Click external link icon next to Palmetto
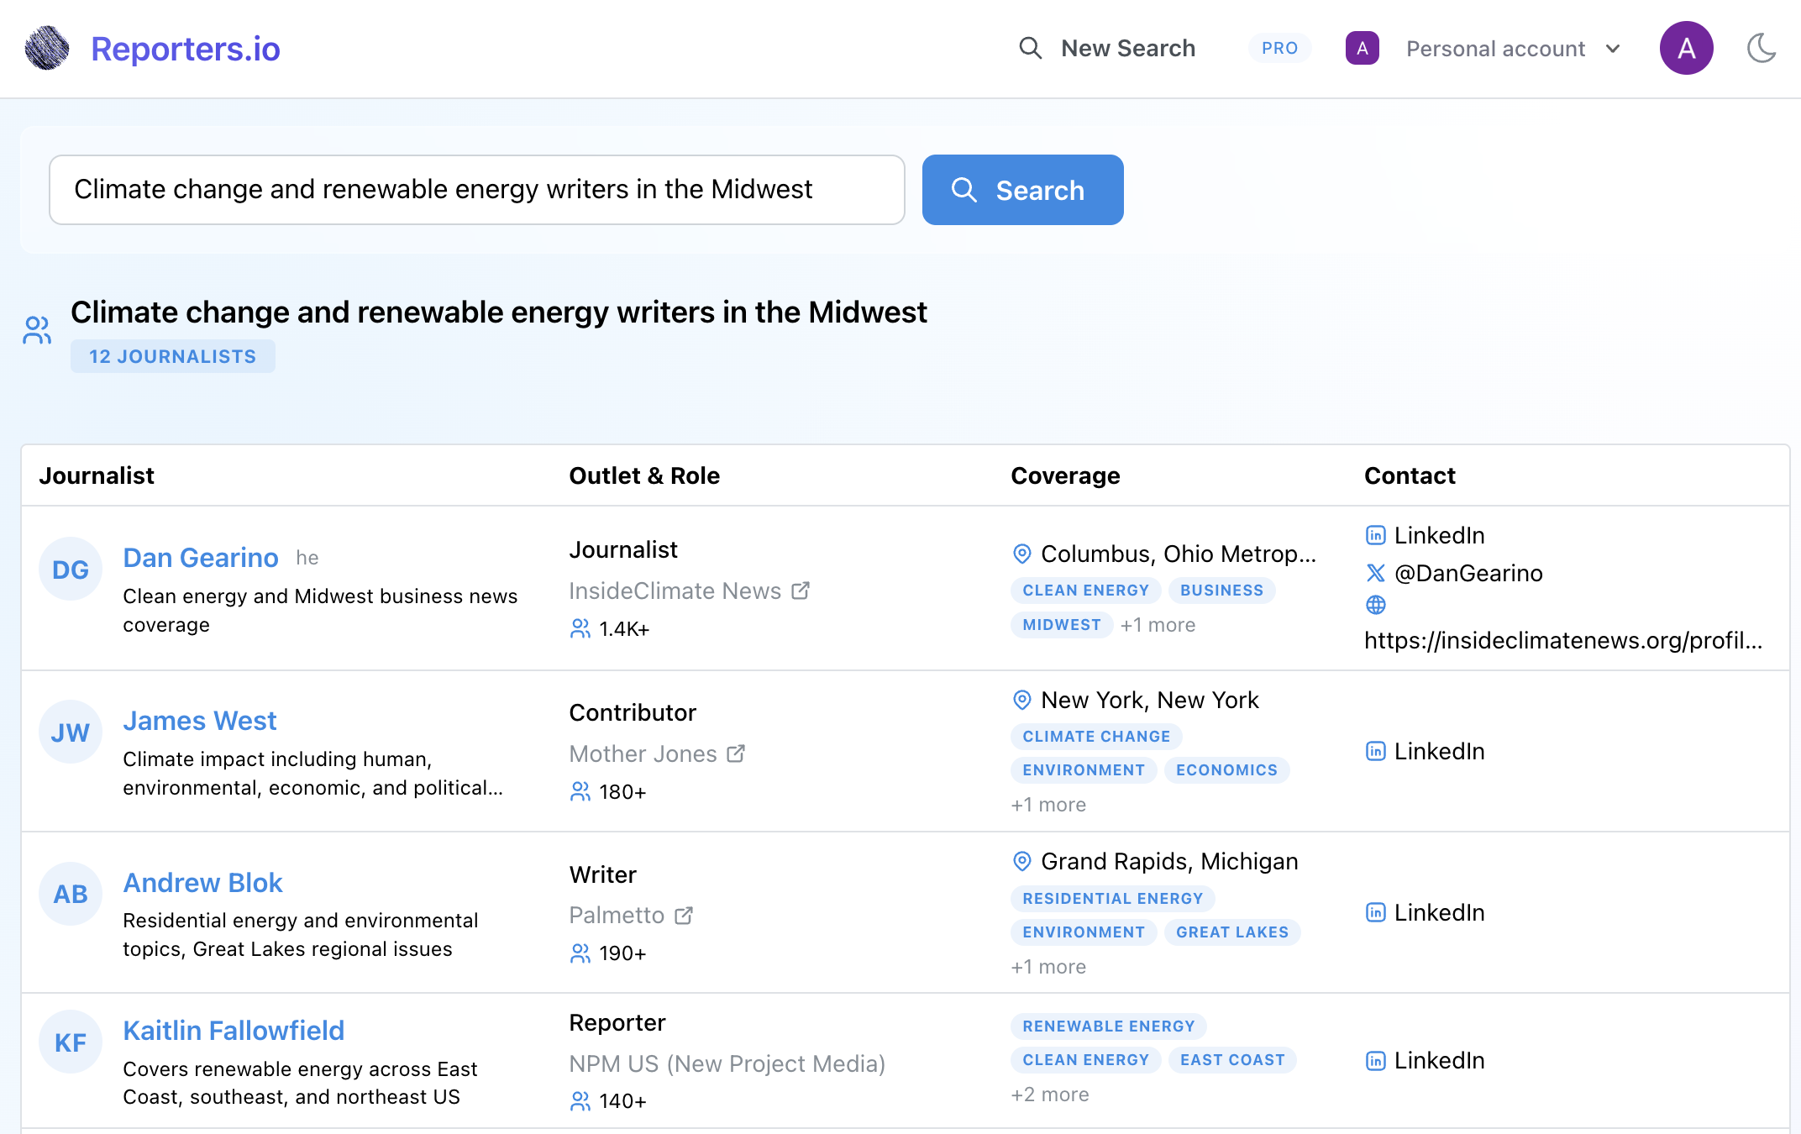1801x1134 pixels. point(684,915)
